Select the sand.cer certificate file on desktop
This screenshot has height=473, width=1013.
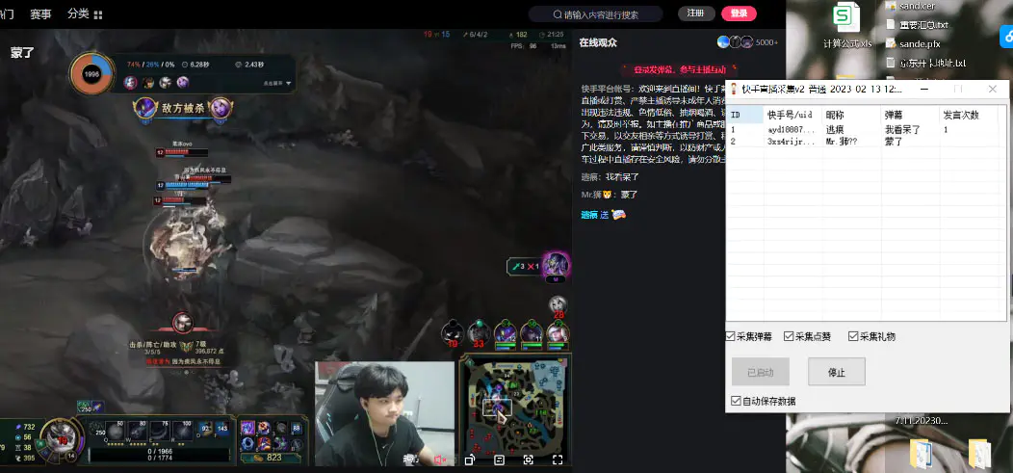tap(912, 5)
